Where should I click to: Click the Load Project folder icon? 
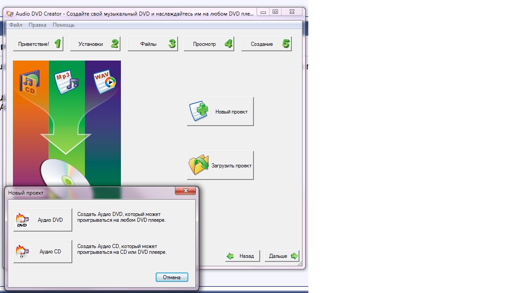[x=199, y=166]
